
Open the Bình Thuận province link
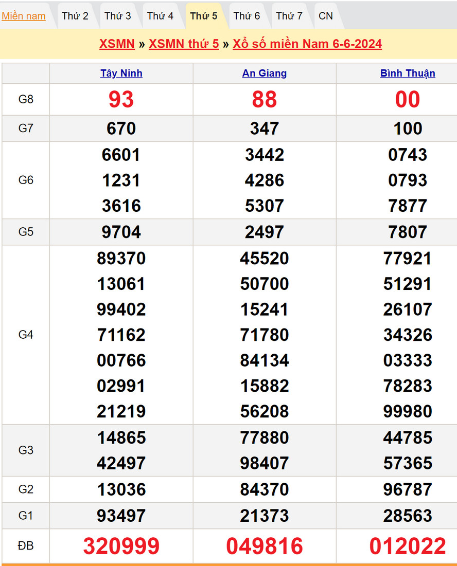click(408, 74)
